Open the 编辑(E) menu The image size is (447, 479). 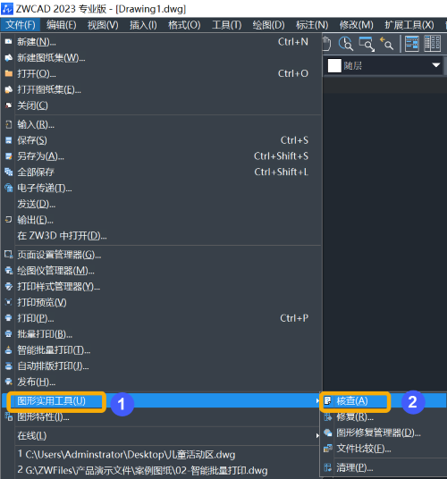61,25
